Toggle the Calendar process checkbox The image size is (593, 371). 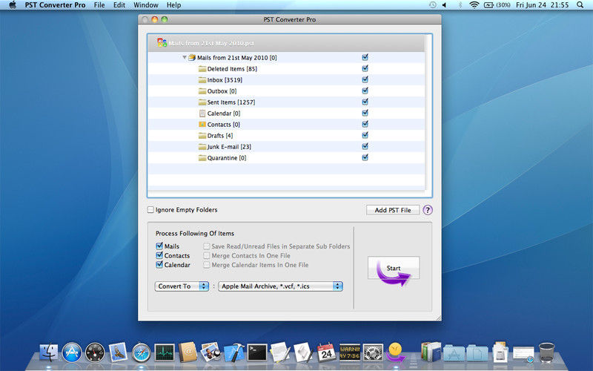(x=159, y=265)
